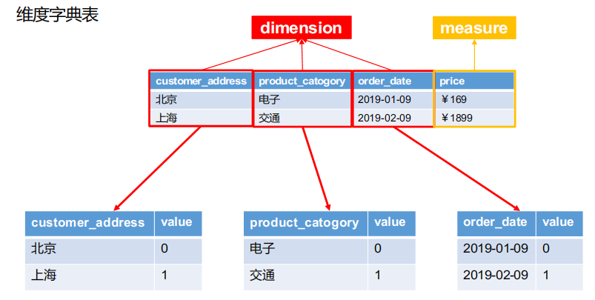Click value 0 next to dictionary 电子
The image size is (595, 300).
point(392,250)
